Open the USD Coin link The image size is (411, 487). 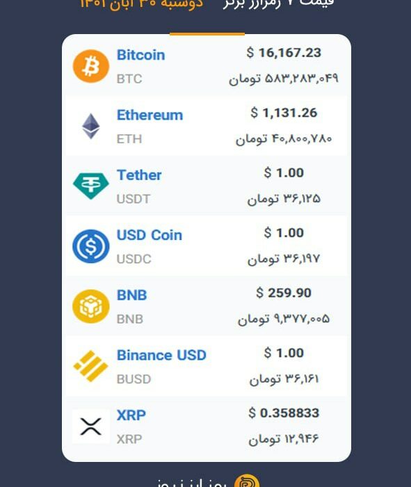tap(150, 235)
